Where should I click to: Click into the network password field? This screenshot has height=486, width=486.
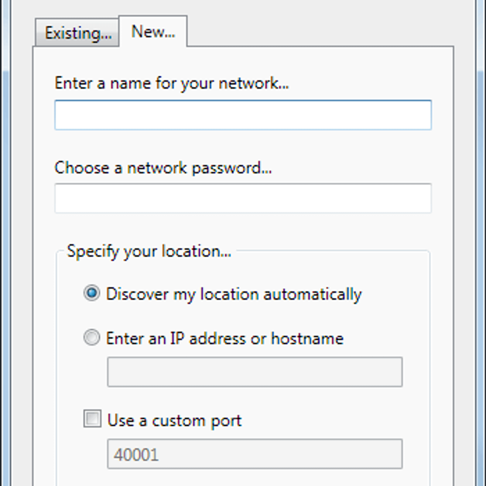point(243,198)
